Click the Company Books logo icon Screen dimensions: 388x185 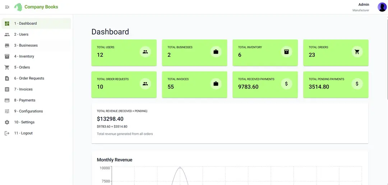18,7
